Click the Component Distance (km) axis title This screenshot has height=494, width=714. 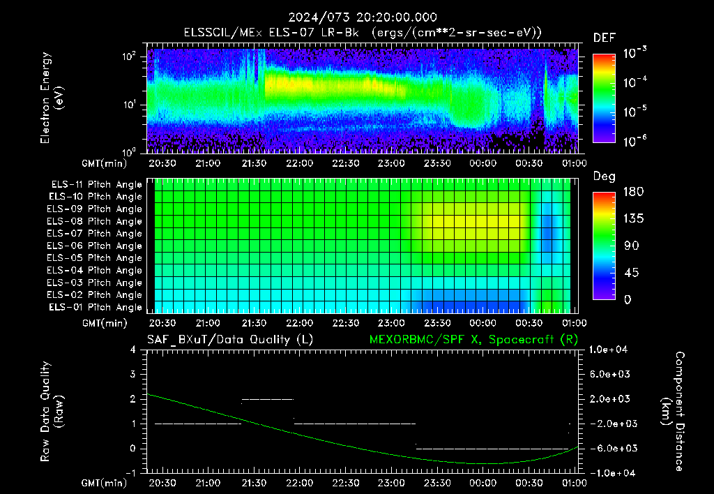click(673, 412)
